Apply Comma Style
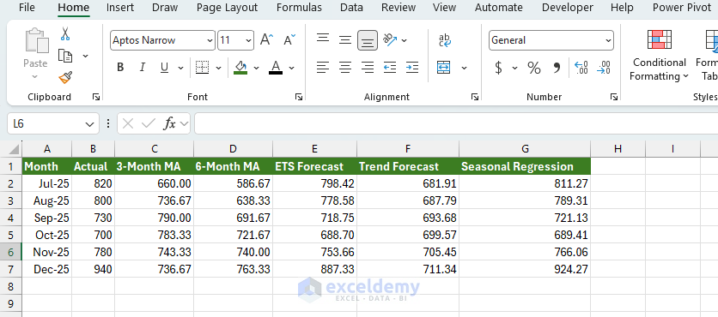 pos(557,68)
